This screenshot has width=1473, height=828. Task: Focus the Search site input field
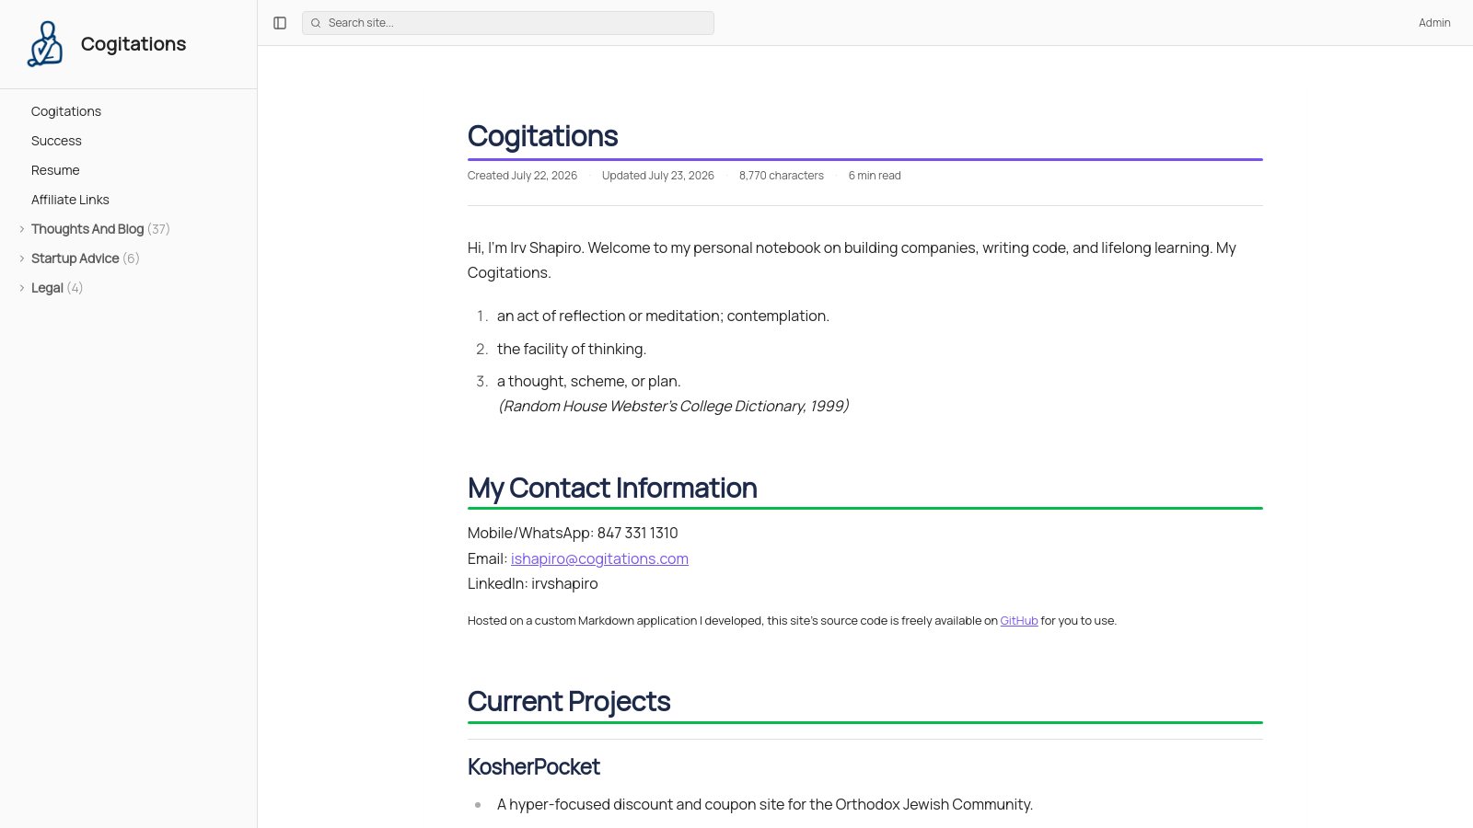click(508, 23)
